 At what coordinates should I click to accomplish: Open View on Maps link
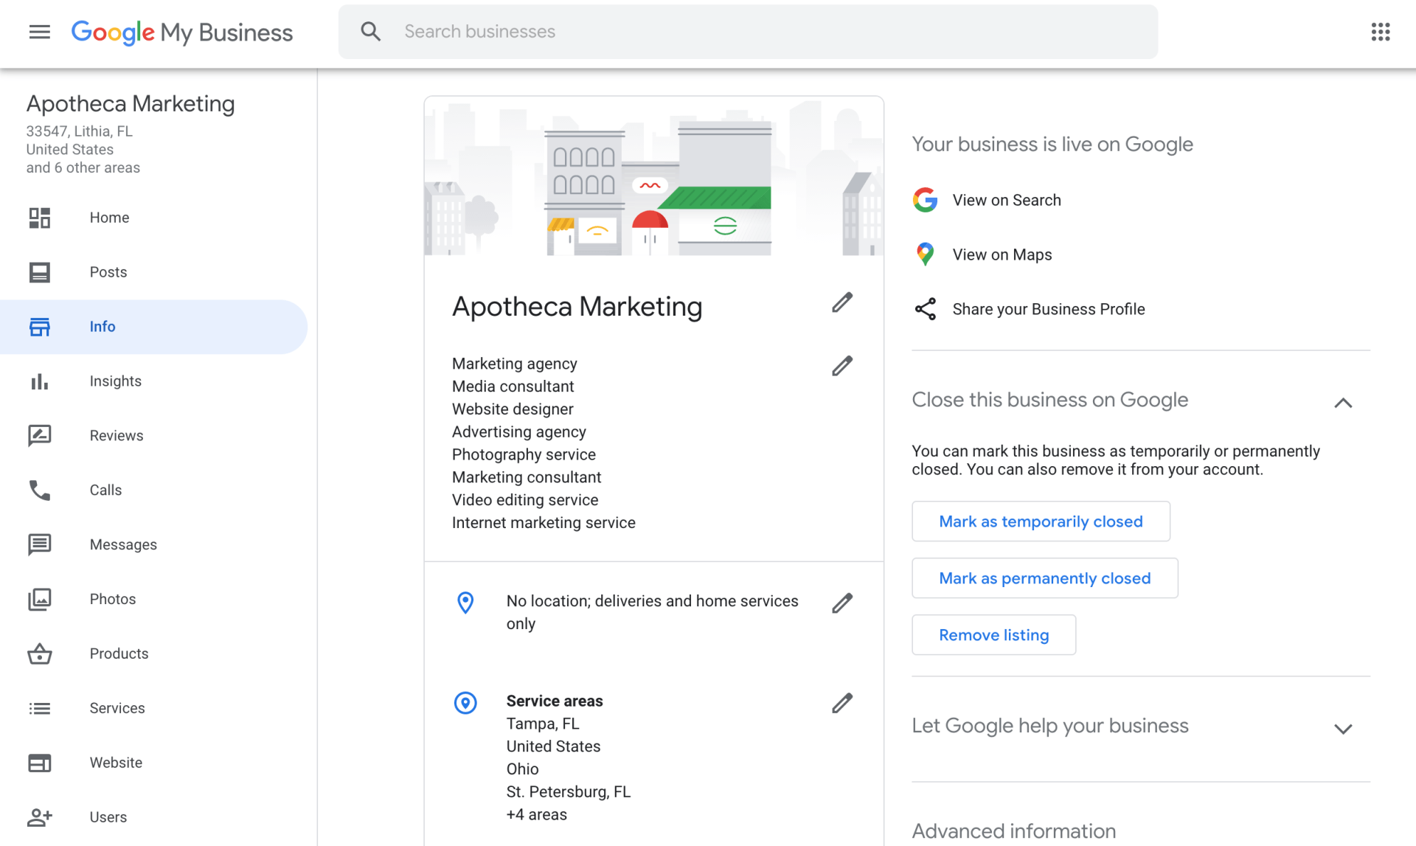[x=1002, y=254]
